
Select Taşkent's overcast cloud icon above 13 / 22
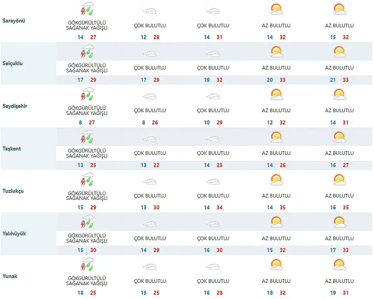click(150, 139)
